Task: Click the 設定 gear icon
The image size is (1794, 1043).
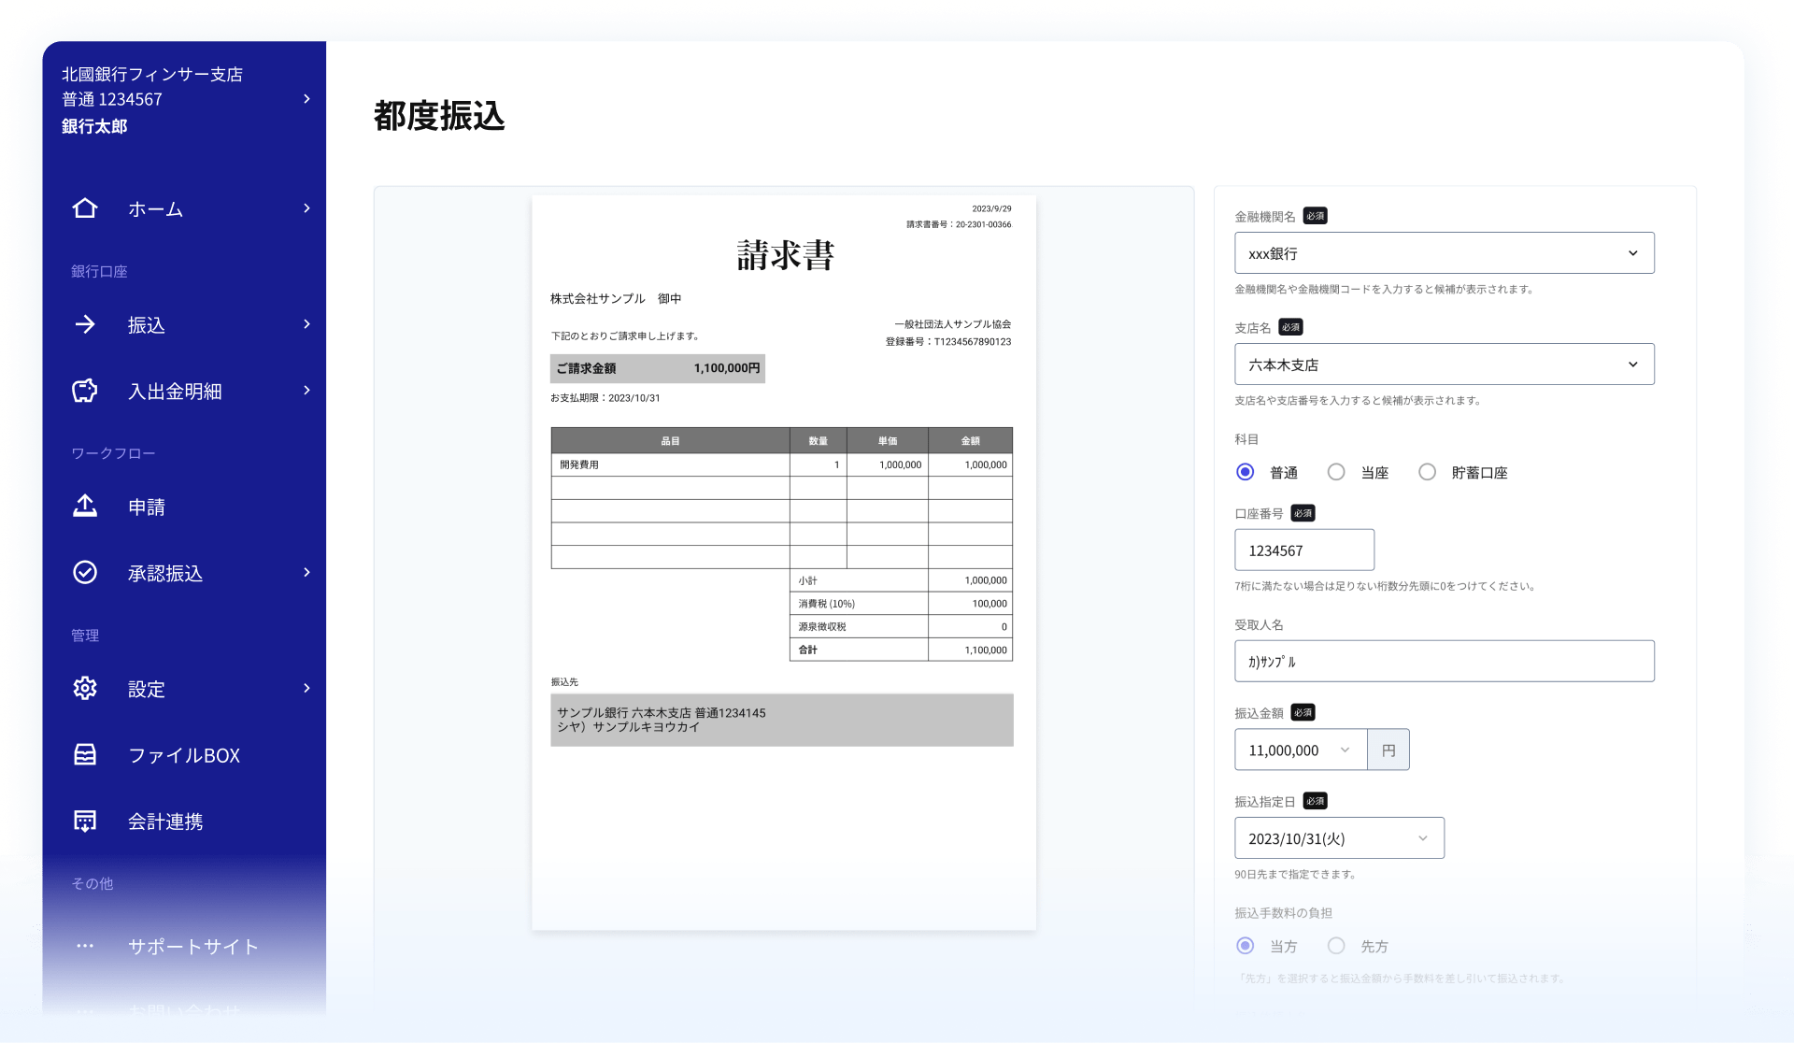Action: (x=85, y=688)
